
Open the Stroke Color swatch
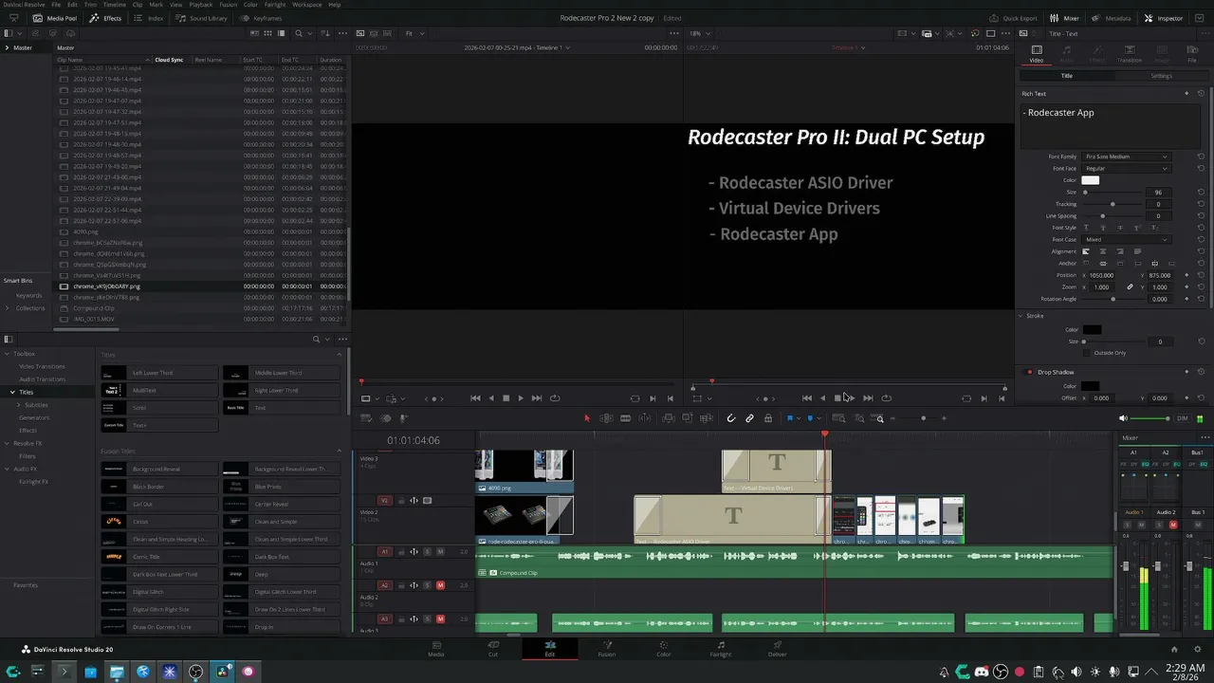pyautogui.click(x=1093, y=330)
